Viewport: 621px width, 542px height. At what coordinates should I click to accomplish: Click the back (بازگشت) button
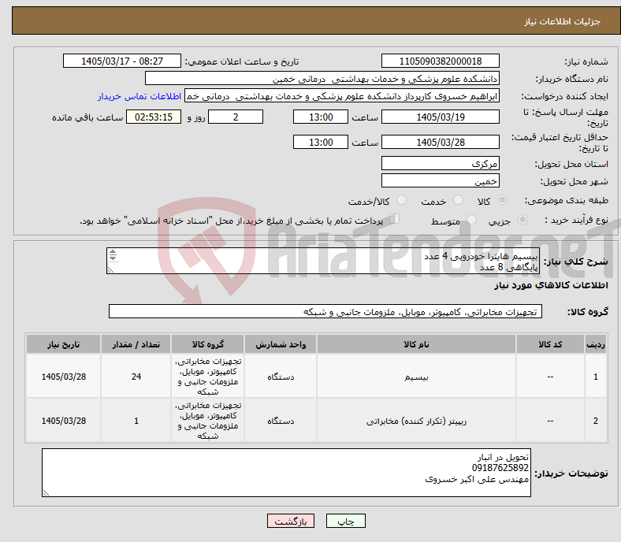(x=291, y=521)
